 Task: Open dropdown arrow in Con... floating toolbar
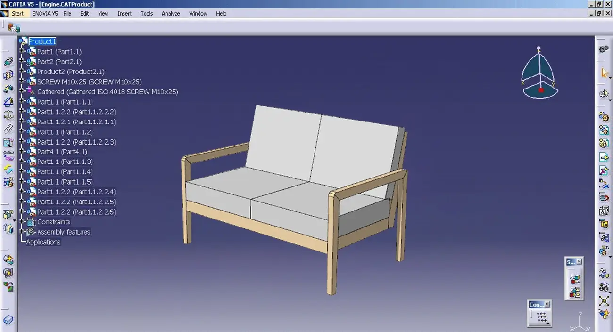pyautogui.click(x=547, y=323)
